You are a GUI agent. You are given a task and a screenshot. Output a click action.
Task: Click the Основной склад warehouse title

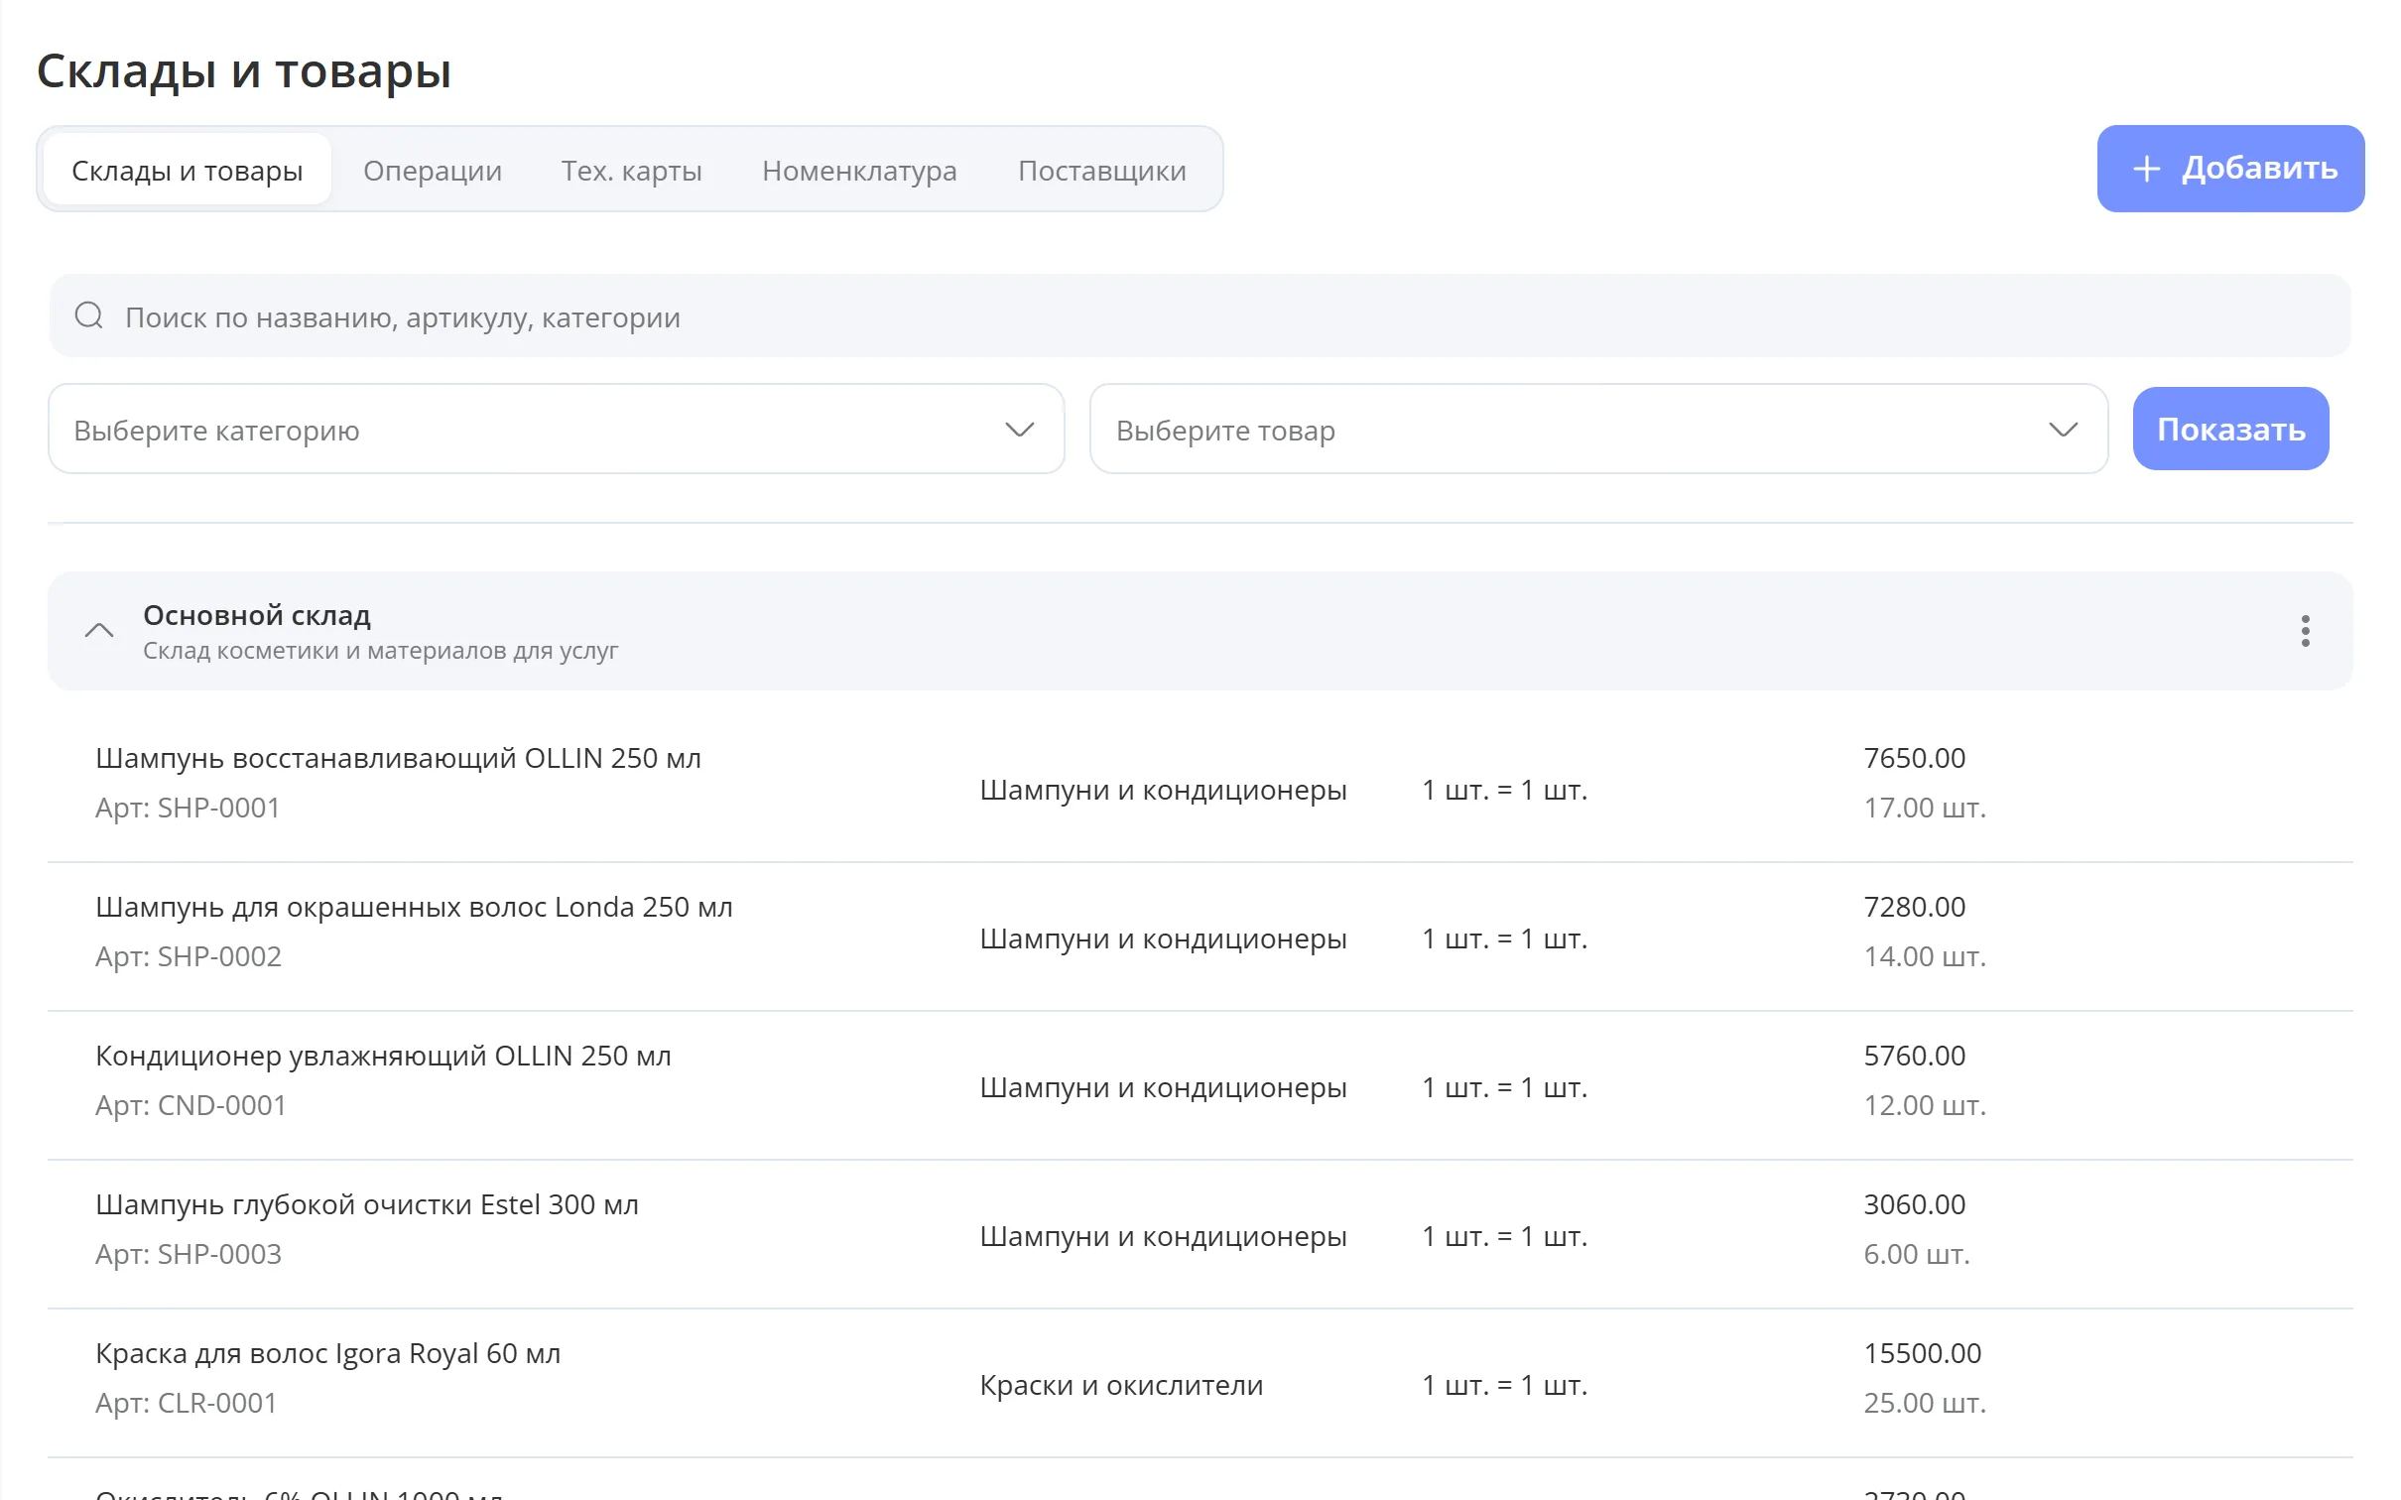[257, 615]
